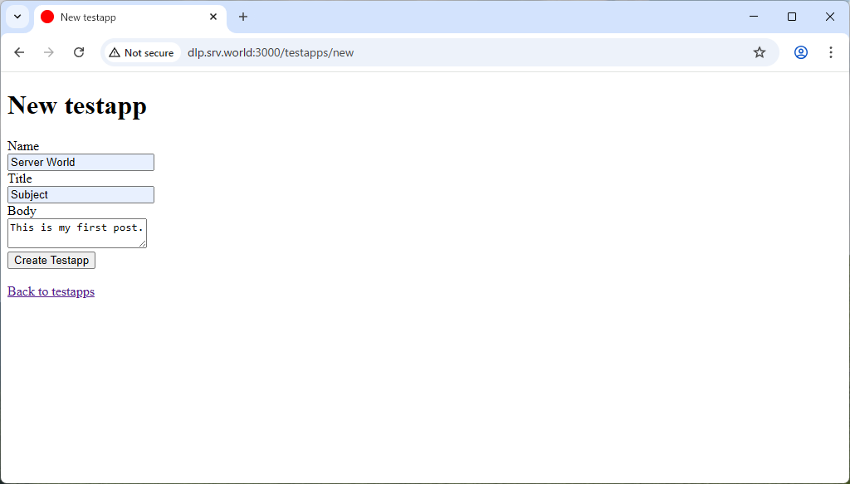Image resolution: width=850 pixels, height=484 pixels.
Task: Click inside the Title input field
Action: click(80, 194)
